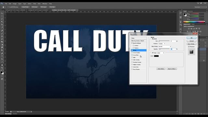
Task: Check the Satin style
Action: click(132, 58)
